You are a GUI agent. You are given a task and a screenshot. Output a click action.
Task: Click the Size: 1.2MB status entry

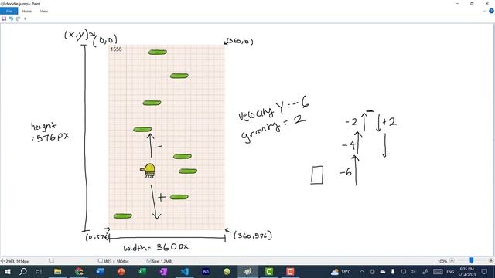(x=159, y=261)
